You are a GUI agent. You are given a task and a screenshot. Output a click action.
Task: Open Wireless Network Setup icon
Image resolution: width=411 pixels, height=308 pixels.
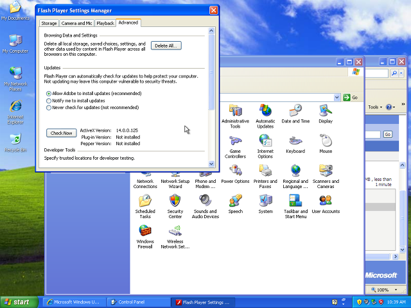pos(175,237)
